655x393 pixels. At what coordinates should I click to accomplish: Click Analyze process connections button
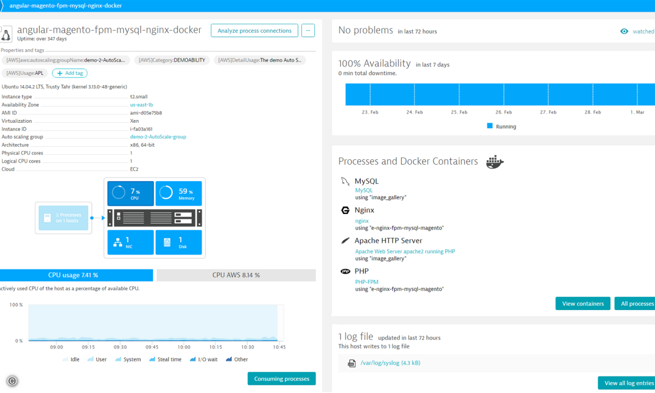254,31
